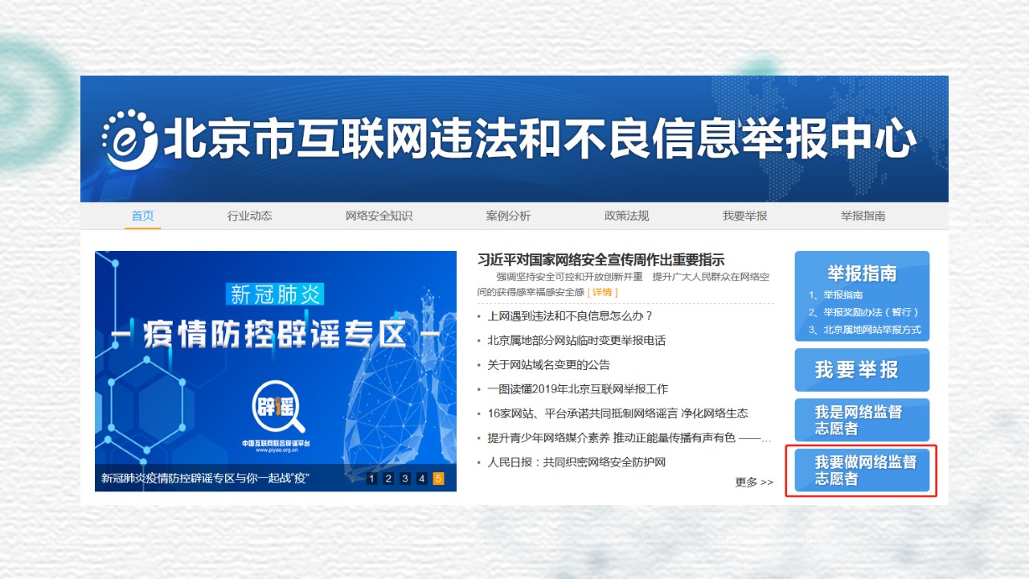Open the caption 新冠肺炎疫情防控辟谣专区与你一起战"疫"
This screenshot has height=579, width=1029.
point(206,478)
